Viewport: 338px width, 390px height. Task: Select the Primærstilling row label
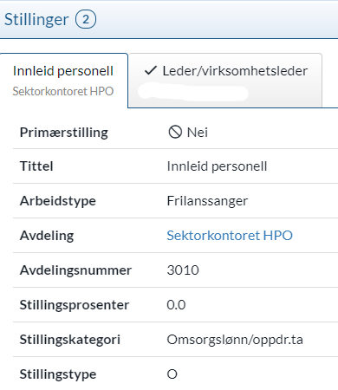64,133
